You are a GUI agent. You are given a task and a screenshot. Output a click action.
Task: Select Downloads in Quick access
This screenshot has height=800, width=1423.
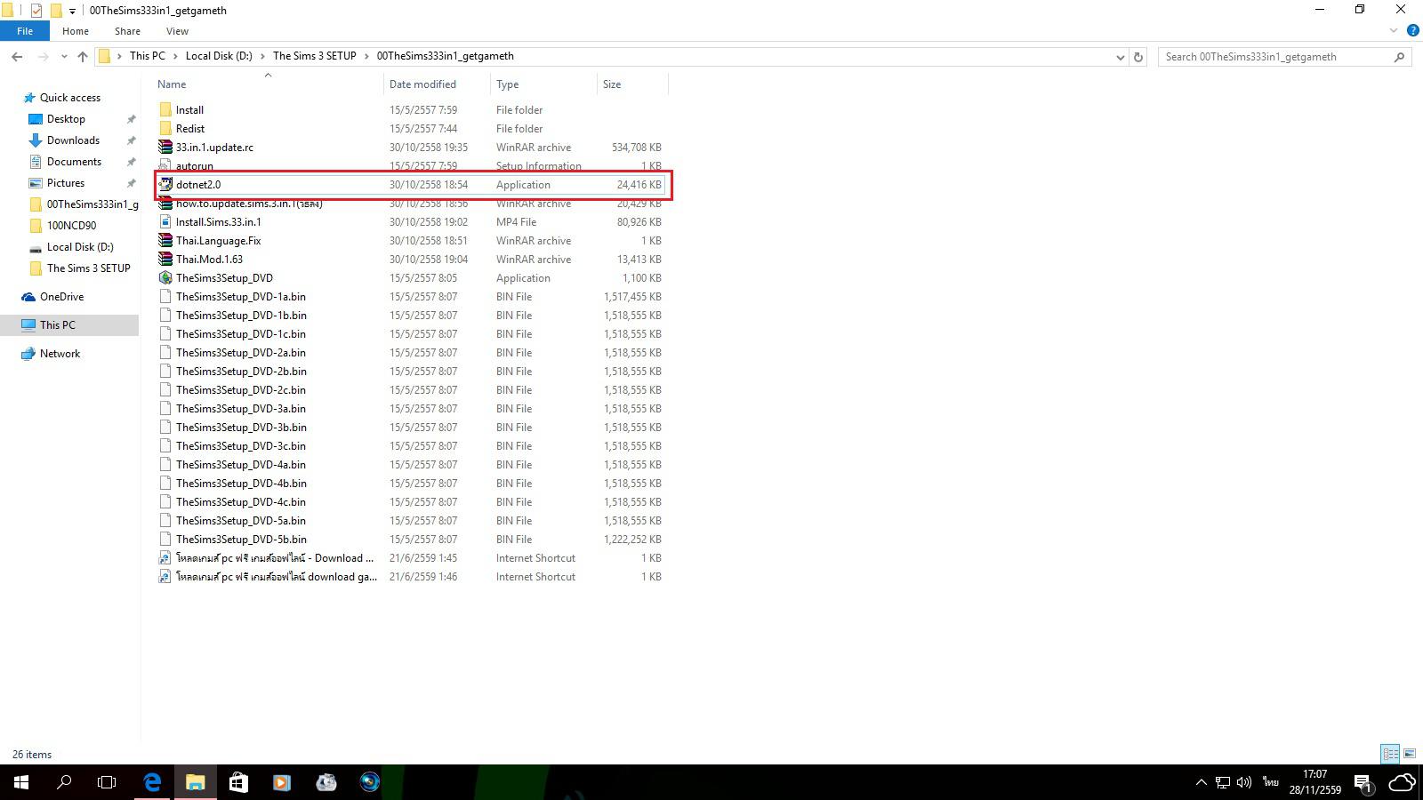coord(73,140)
